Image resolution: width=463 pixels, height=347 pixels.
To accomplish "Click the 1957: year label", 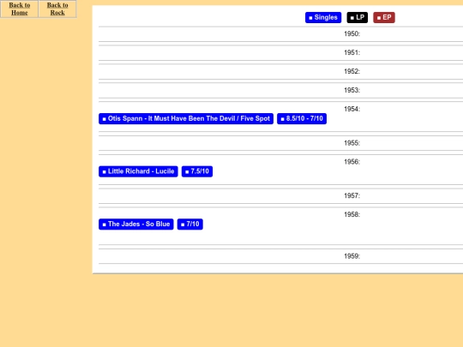I will pyautogui.click(x=352, y=196).
